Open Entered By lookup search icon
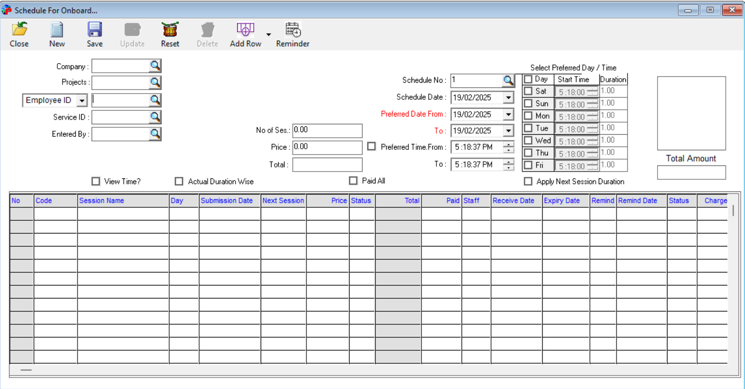This screenshot has height=389, width=745. [x=155, y=134]
